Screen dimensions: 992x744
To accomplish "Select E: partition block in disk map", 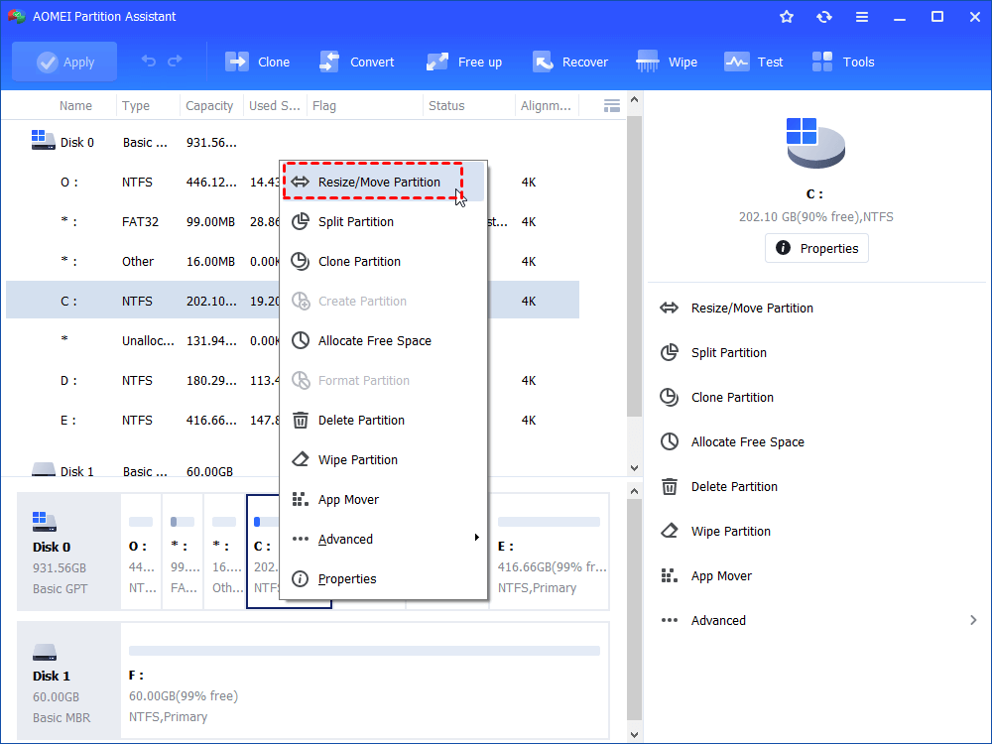I will [x=550, y=552].
